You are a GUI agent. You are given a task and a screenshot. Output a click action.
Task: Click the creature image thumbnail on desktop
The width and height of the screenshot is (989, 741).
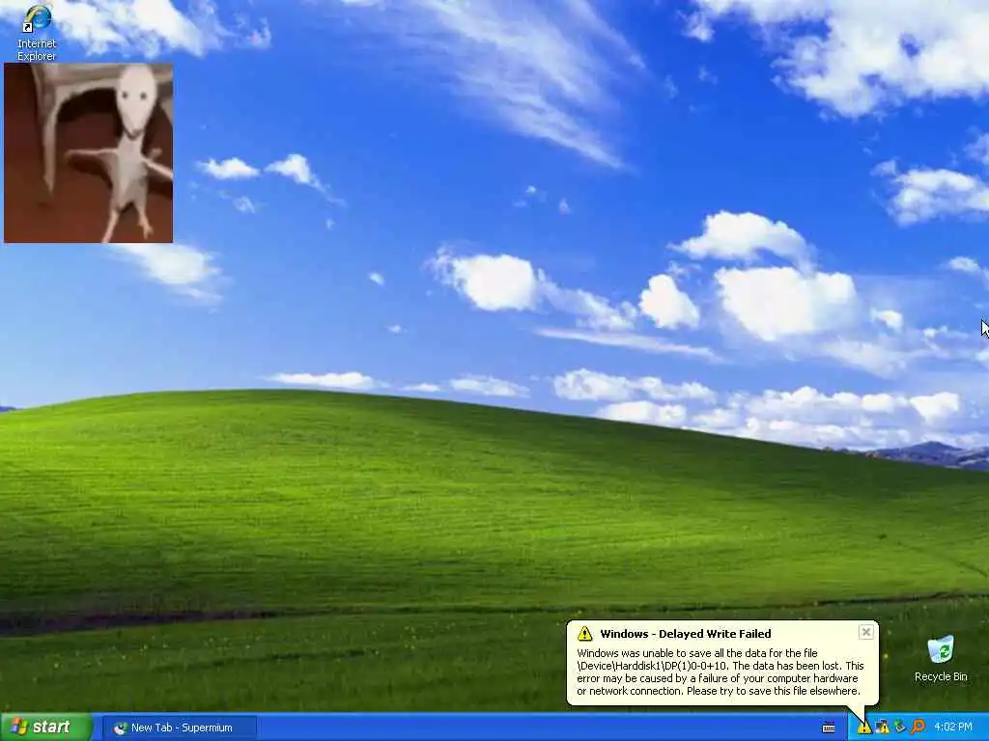[x=88, y=152]
